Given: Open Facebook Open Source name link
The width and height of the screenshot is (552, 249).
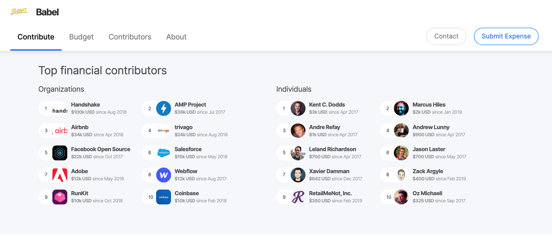Looking at the screenshot, I should (101, 149).
